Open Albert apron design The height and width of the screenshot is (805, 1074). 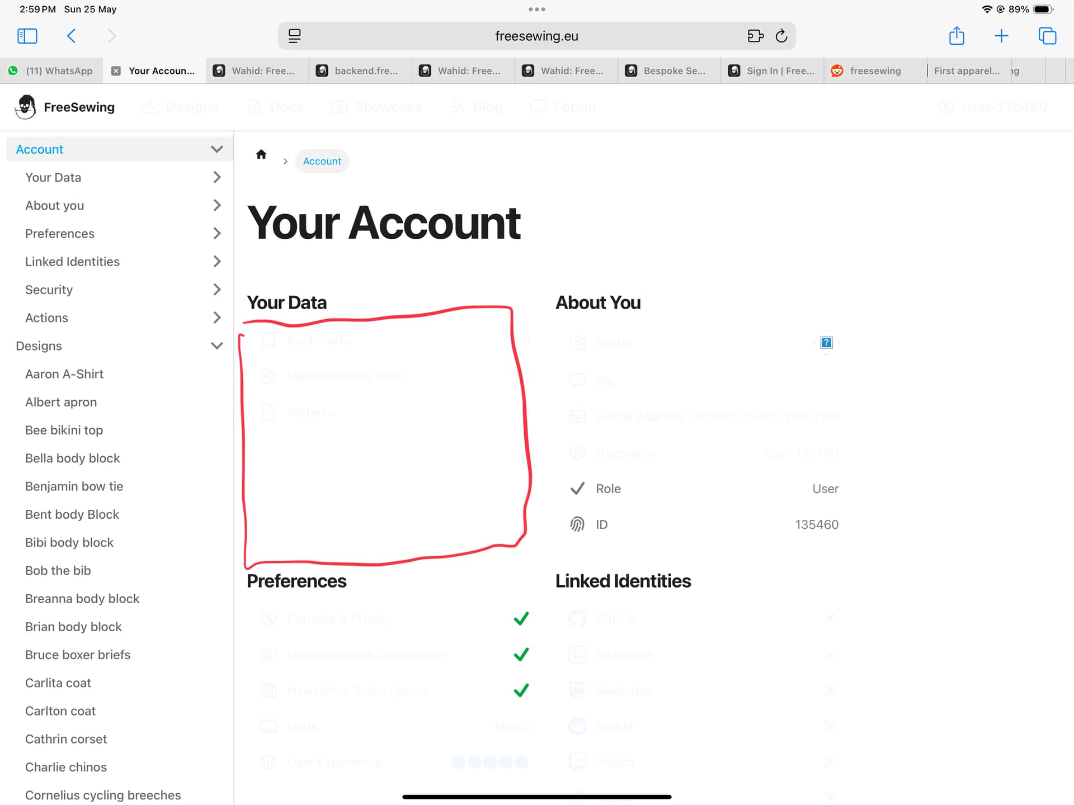[x=61, y=402]
